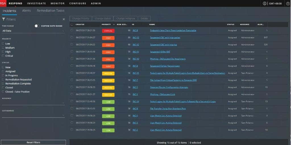The width and height of the screenshot is (291, 145).
Task: Sort by the Assignee column header
Action: [245, 24]
